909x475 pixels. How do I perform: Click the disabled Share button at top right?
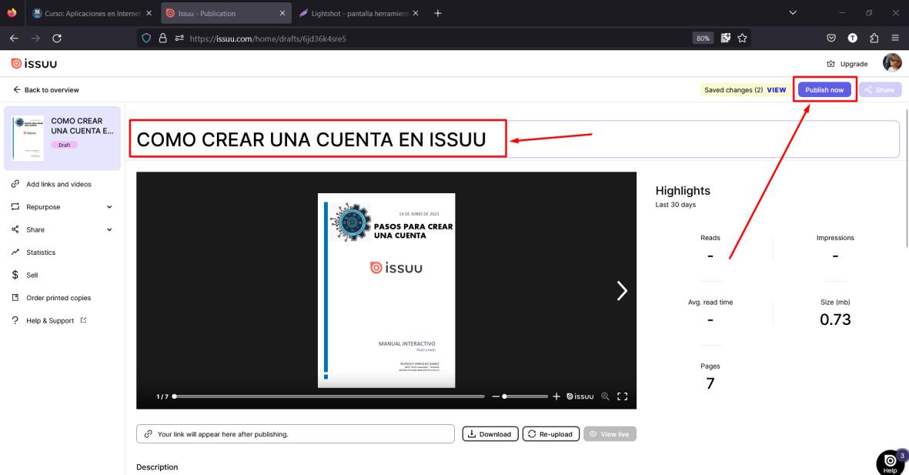[880, 90]
